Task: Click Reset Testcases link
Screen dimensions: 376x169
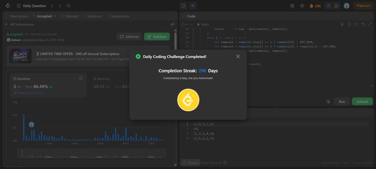Action: [x=212, y=163]
